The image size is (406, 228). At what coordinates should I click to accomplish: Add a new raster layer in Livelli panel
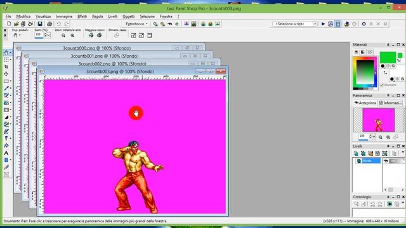[356, 153]
